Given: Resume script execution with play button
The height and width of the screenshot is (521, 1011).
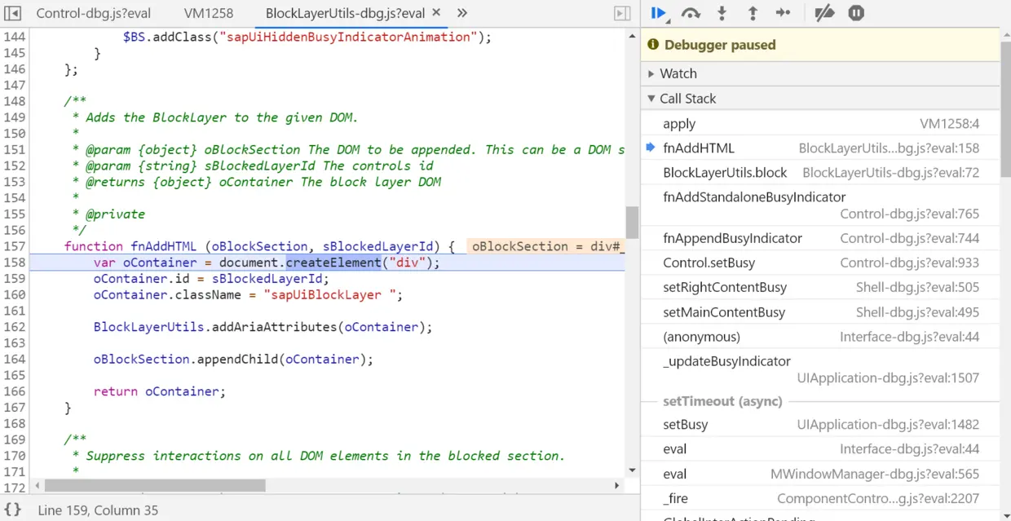Looking at the screenshot, I should coord(659,13).
